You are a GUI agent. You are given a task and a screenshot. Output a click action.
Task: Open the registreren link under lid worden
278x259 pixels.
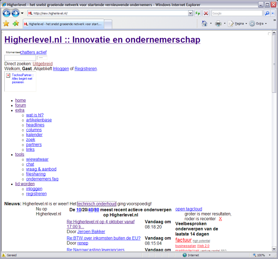pos(36,194)
